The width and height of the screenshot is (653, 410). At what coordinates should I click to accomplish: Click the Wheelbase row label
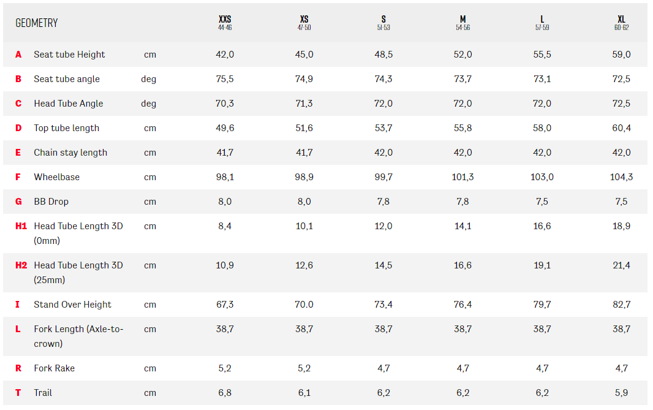click(x=56, y=177)
